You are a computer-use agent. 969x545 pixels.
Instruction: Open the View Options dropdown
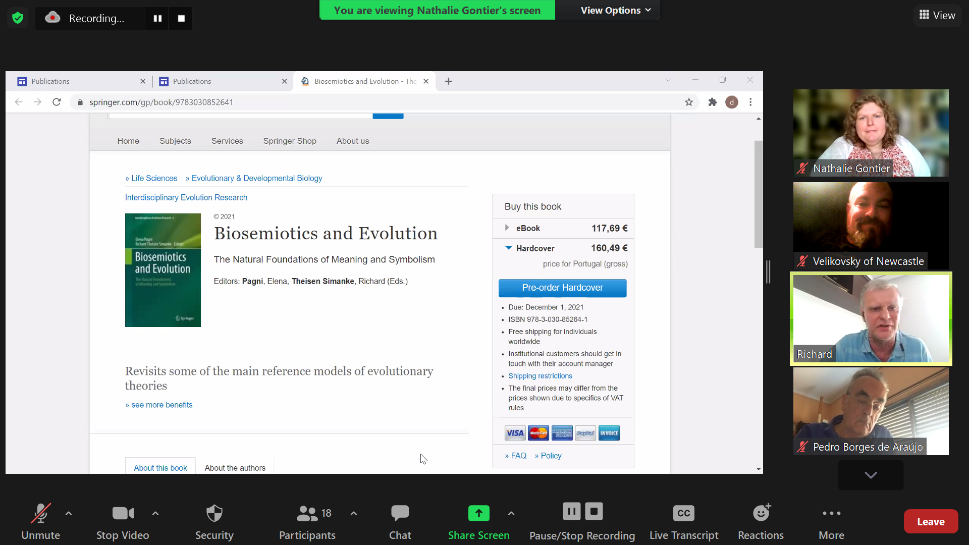tap(615, 10)
